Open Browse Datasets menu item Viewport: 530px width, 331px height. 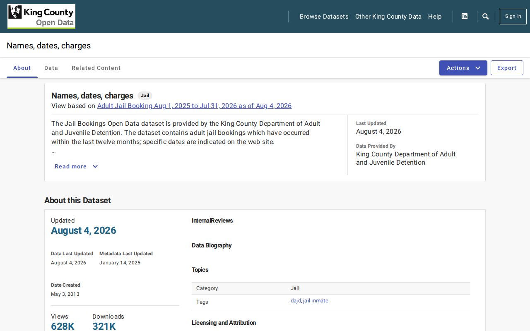324,17
